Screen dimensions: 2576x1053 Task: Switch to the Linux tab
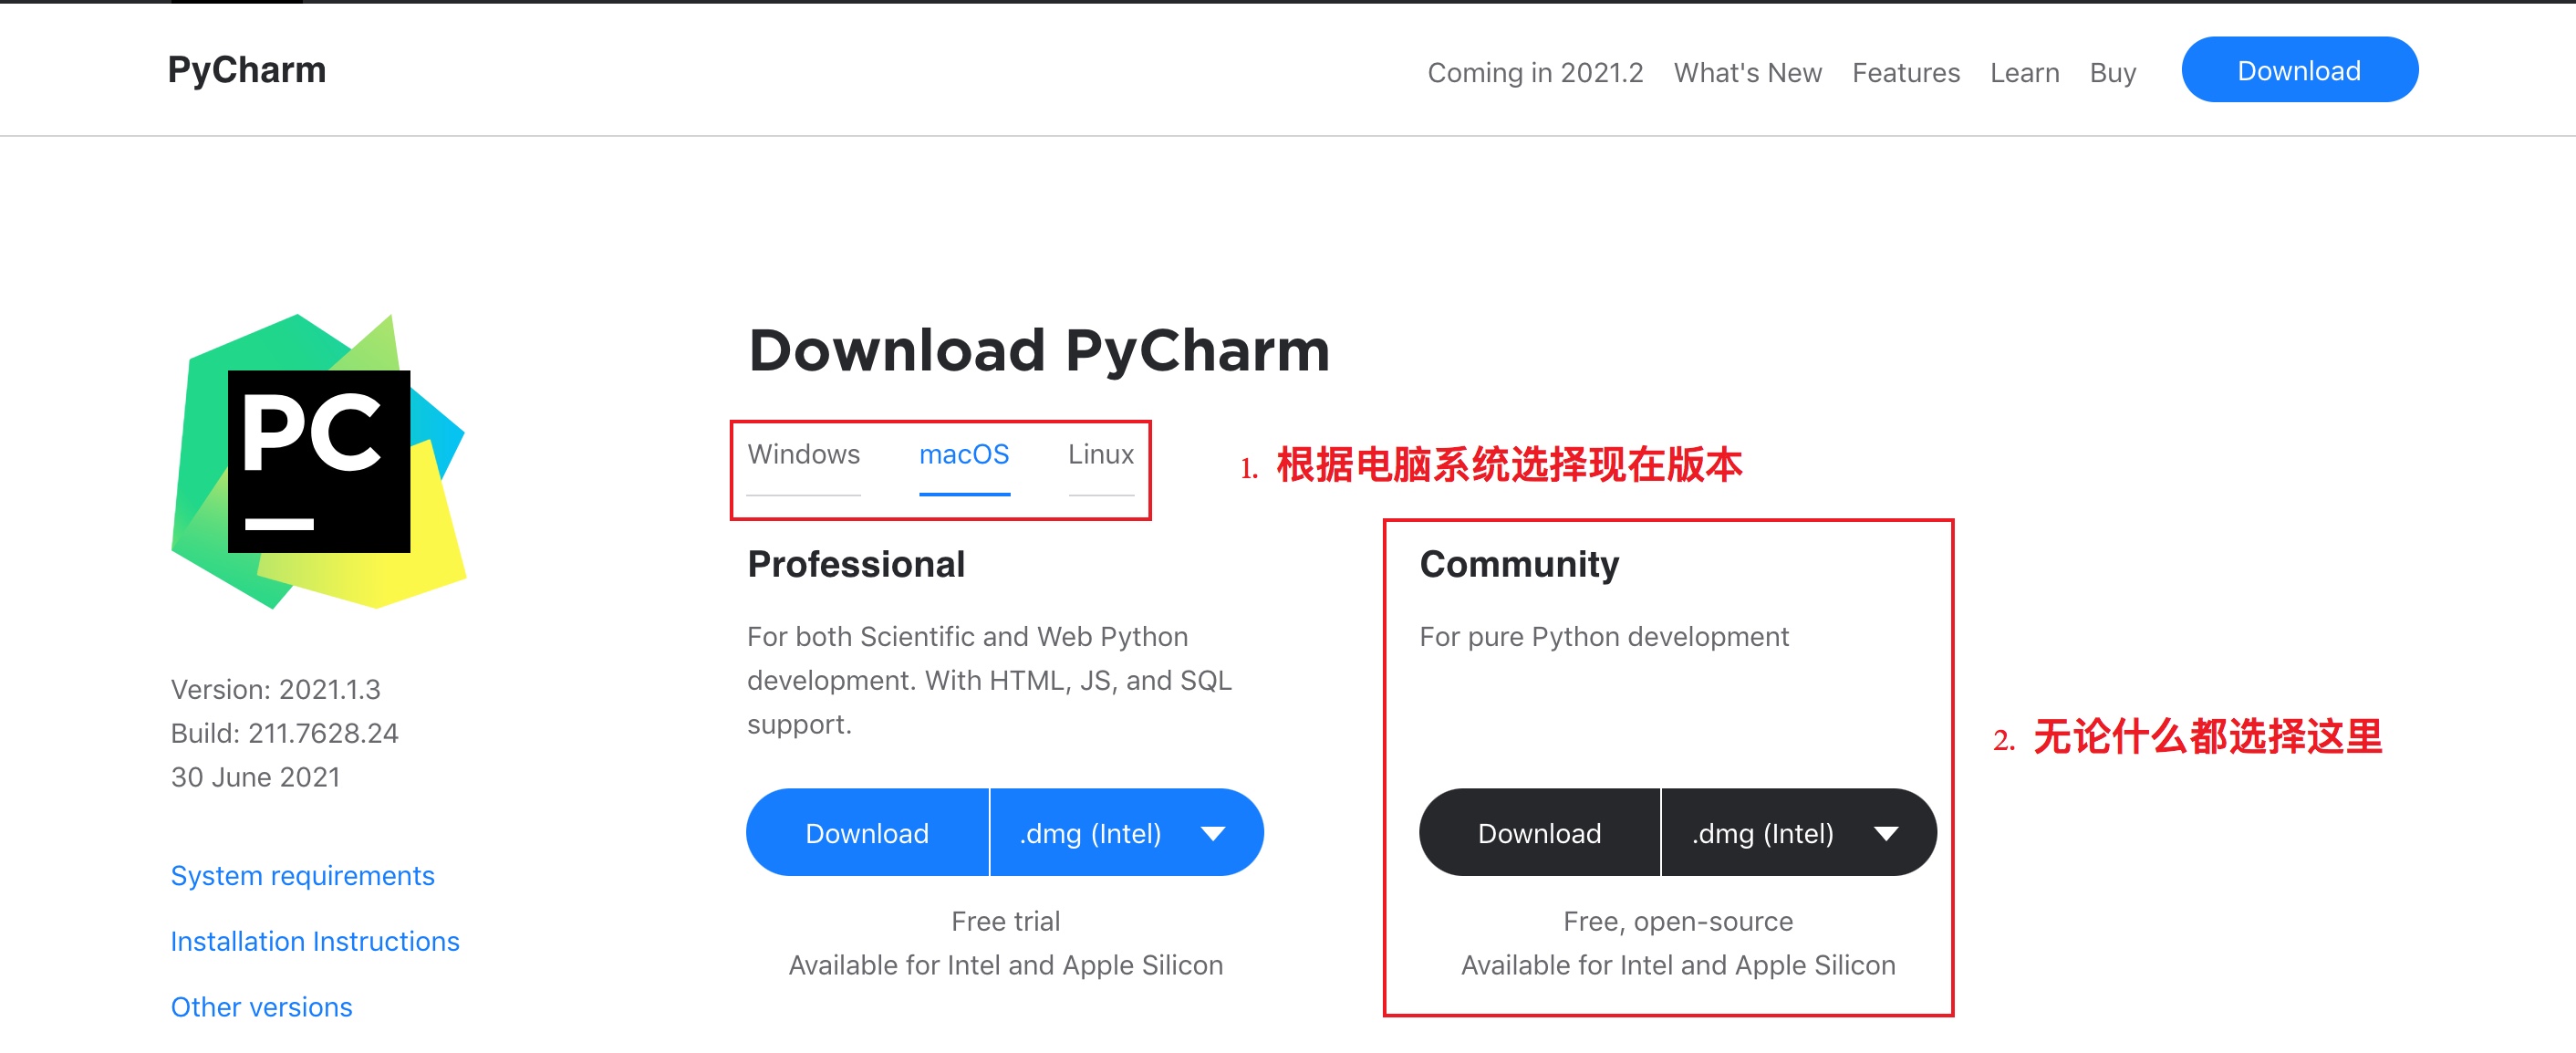click(1100, 454)
